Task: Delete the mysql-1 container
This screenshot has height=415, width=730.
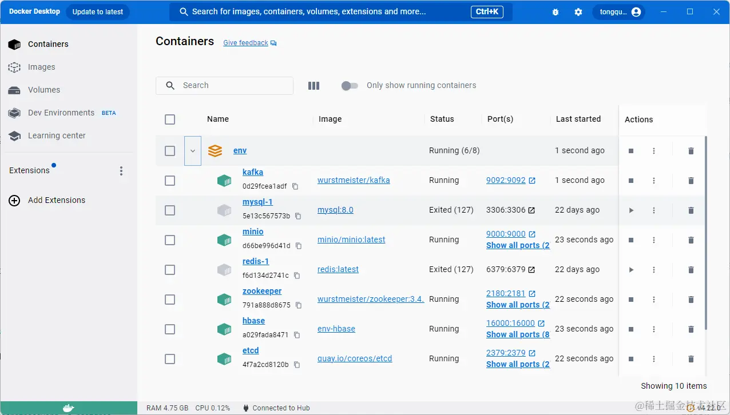Action: tap(691, 210)
